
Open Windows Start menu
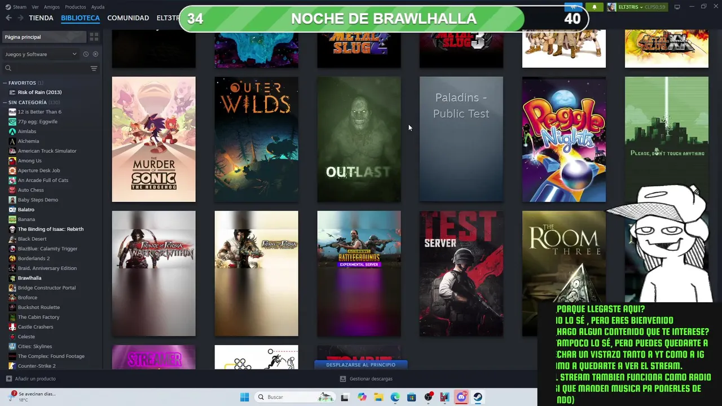click(x=244, y=397)
